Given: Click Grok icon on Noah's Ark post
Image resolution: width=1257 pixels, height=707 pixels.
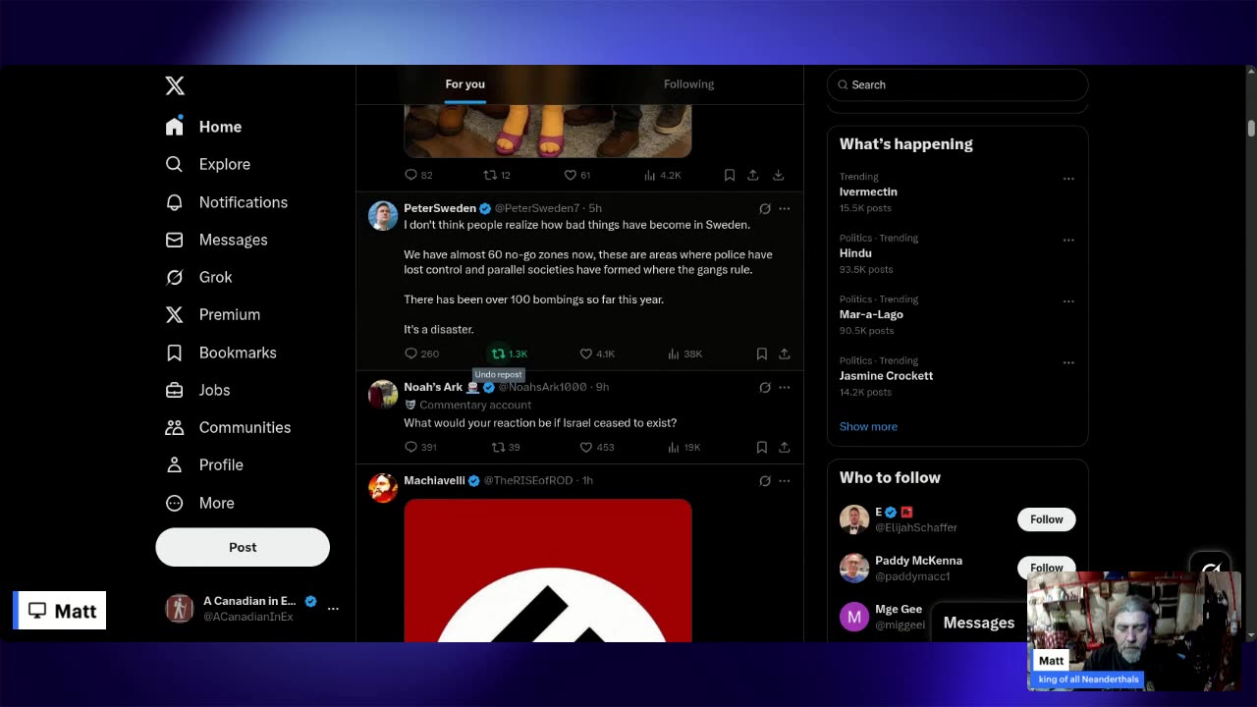Looking at the screenshot, I should 765,387.
